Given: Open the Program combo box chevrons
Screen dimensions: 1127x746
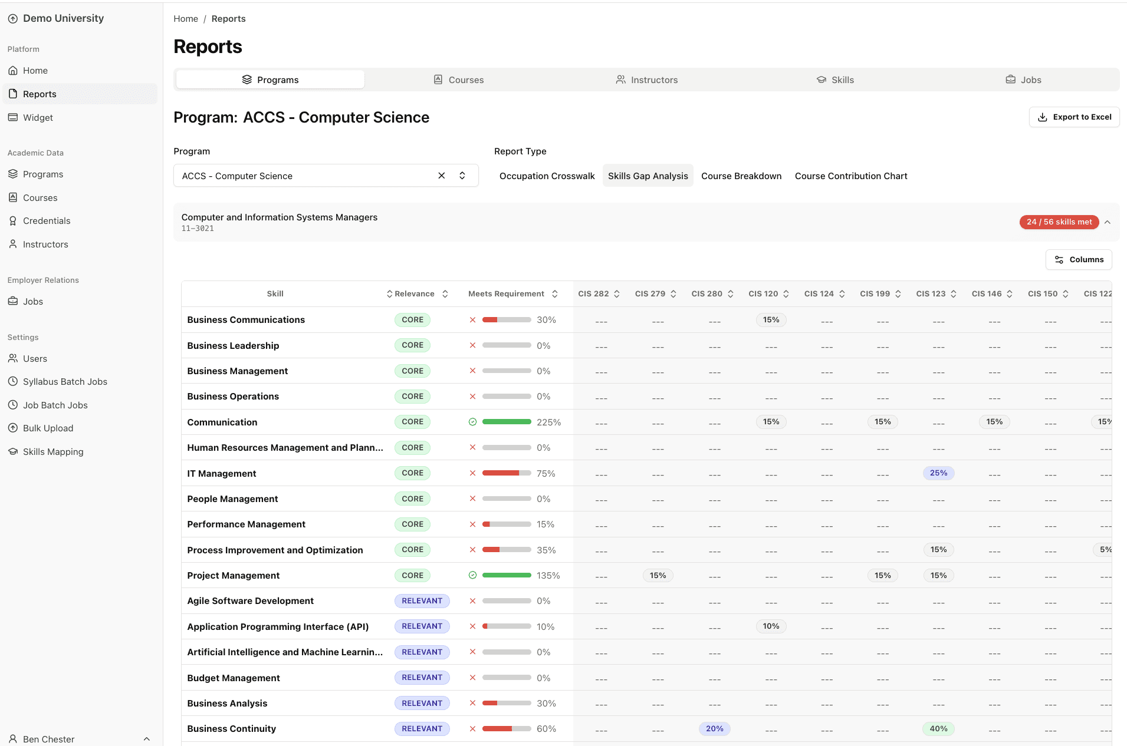Looking at the screenshot, I should pos(462,176).
